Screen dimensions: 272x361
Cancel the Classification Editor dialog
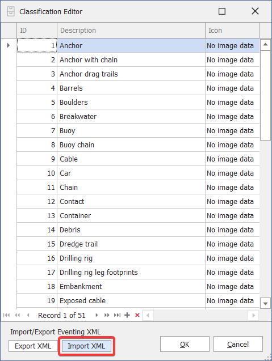tap(238, 344)
